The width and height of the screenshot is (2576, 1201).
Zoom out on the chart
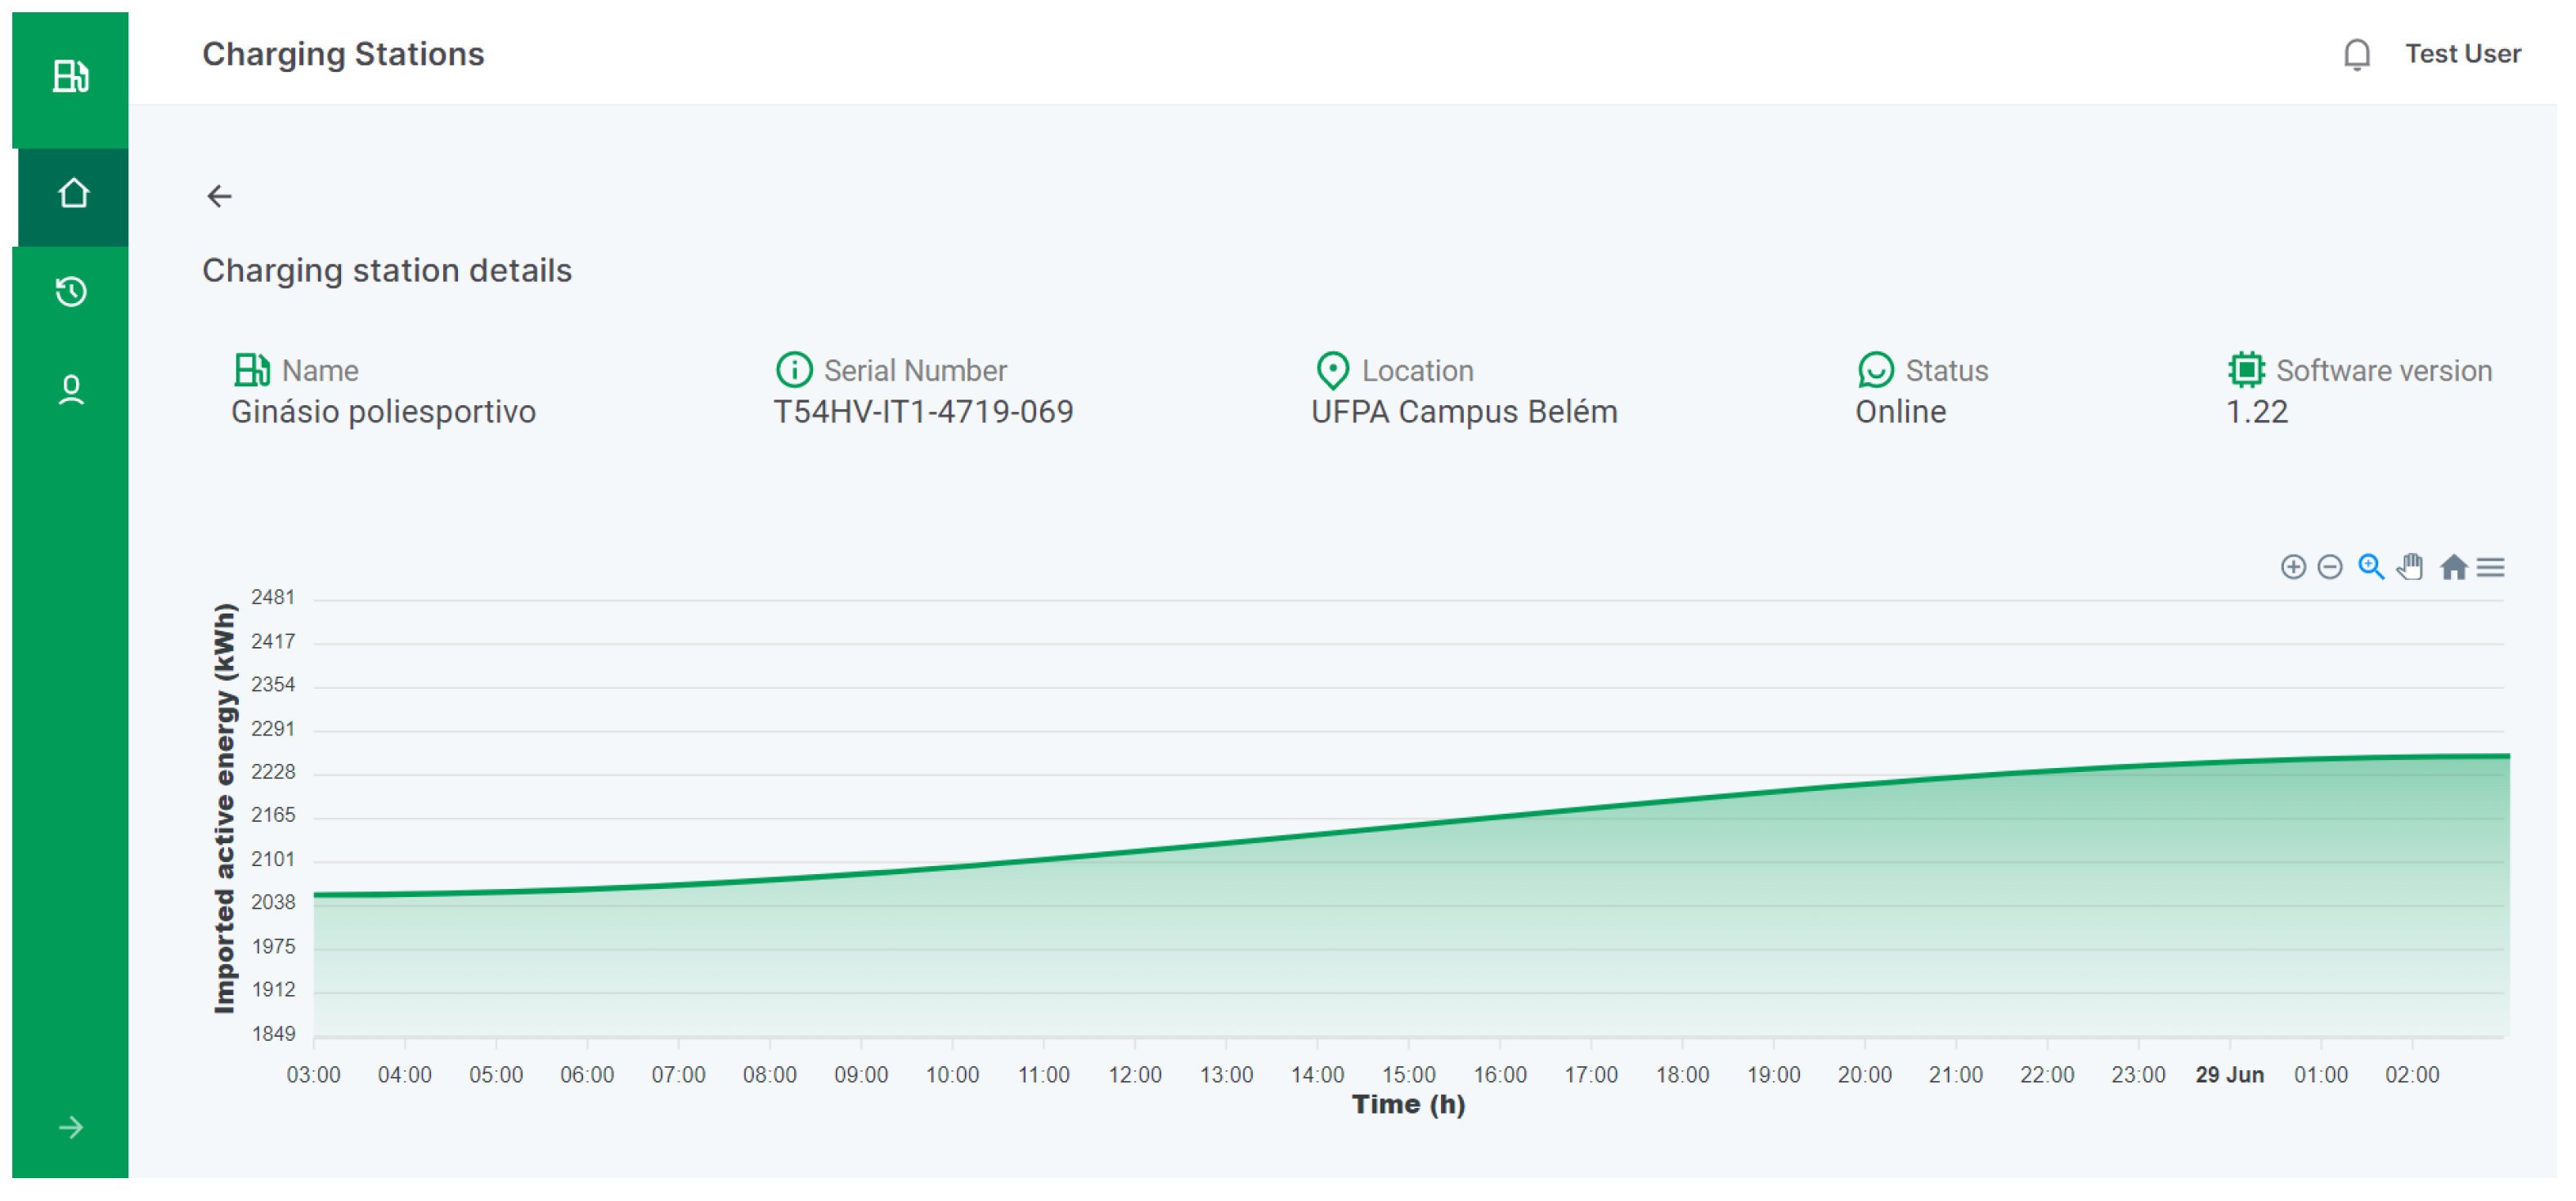click(2329, 568)
